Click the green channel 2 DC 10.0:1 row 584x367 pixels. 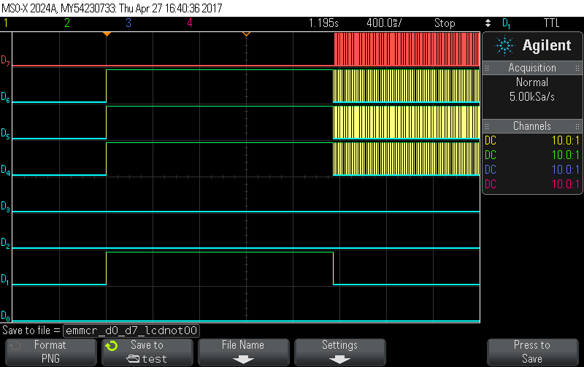(x=532, y=155)
